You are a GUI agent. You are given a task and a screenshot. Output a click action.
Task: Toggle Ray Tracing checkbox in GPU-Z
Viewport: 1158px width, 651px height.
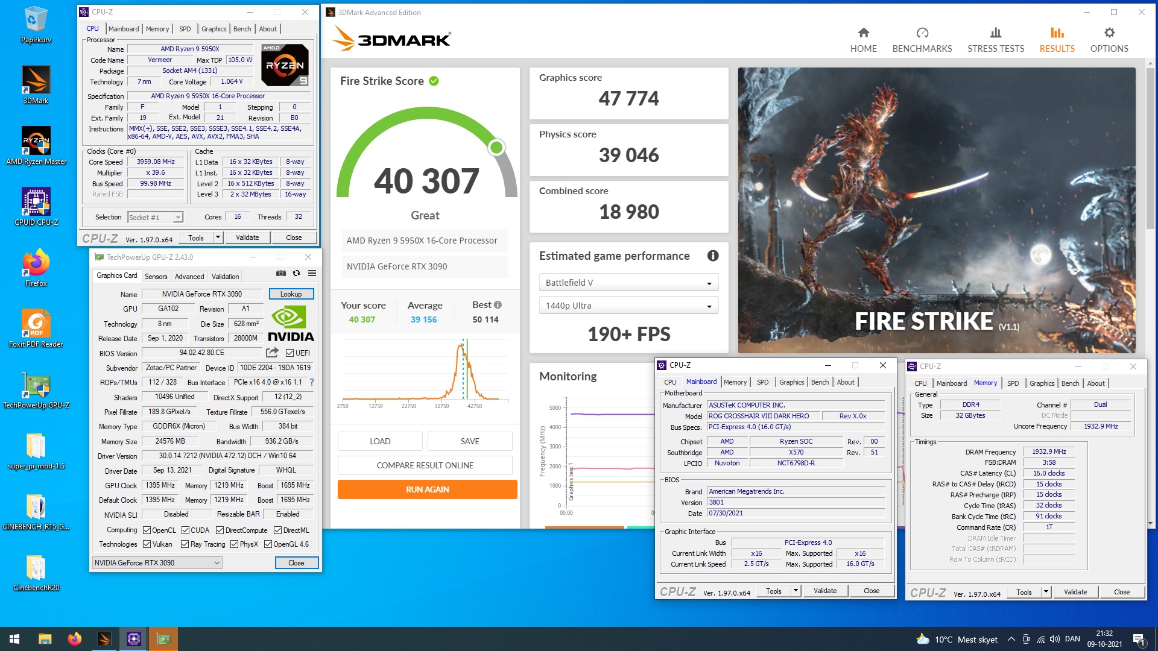[x=185, y=544]
